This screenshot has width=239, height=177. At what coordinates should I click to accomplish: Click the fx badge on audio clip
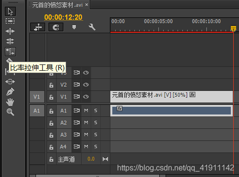tap(119, 109)
